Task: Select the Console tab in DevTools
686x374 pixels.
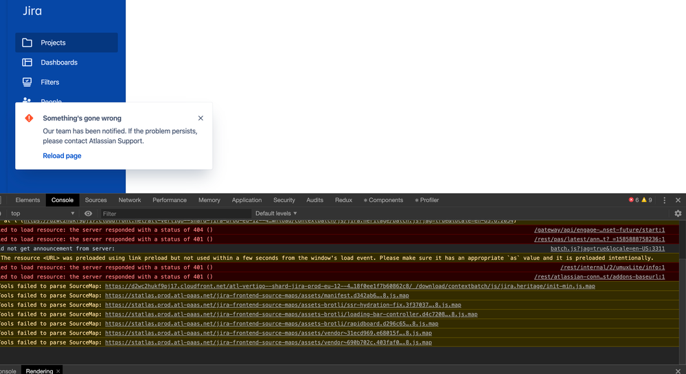Action: pyautogui.click(x=62, y=200)
